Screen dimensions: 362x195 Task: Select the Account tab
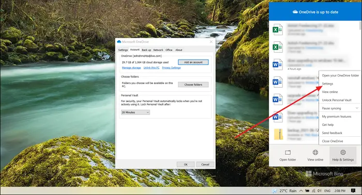tap(135, 50)
